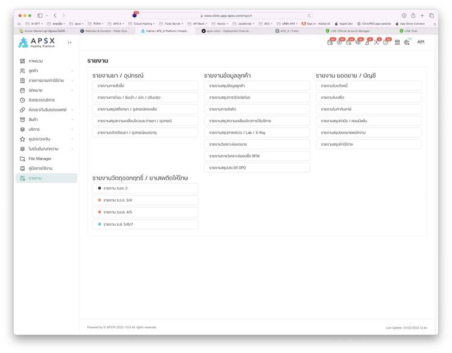Screen dimensions: 452x353
Task: Expand the ลูกค้า sidebar menu chevron
Action: coord(72,70)
